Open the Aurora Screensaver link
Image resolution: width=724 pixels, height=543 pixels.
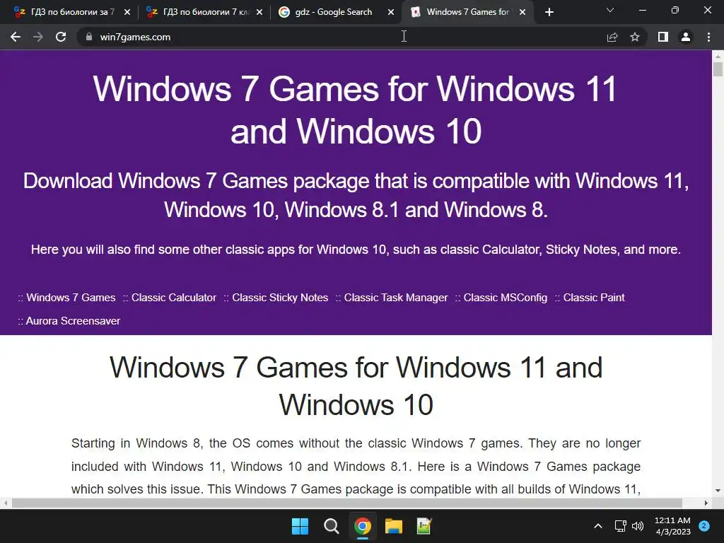pyautogui.click(x=73, y=320)
